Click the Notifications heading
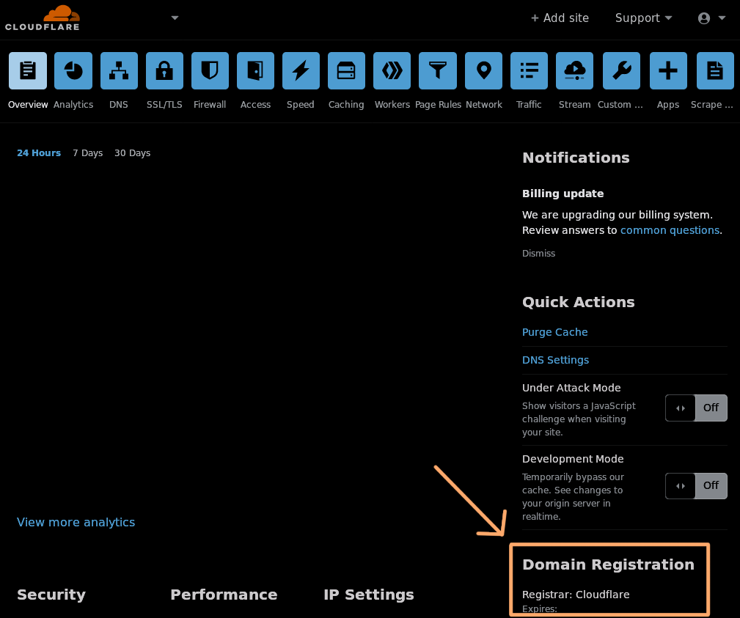This screenshot has height=618, width=740. point(576,158)
